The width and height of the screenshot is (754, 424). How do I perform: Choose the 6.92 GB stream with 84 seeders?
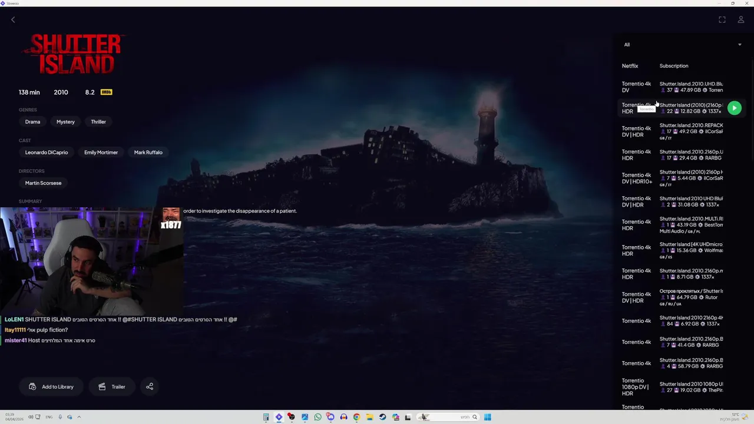click(682, 321)
